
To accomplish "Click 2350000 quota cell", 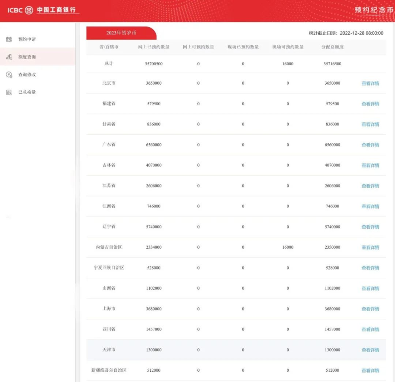I will 333,247.
